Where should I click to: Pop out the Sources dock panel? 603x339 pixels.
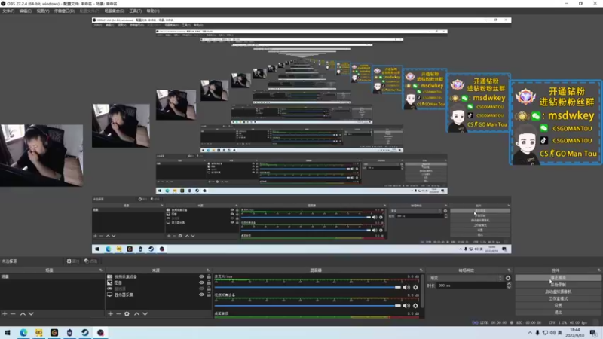[x=208, y=270]
